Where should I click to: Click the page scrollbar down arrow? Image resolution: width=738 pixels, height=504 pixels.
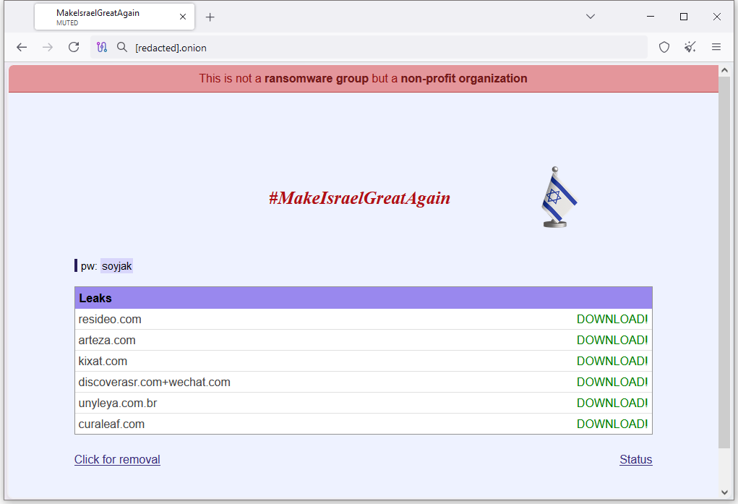point(724,492)
